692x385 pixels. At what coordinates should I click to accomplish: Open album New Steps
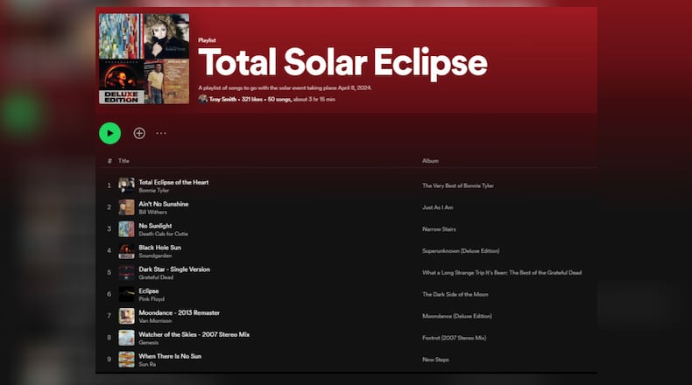(435, 360)
